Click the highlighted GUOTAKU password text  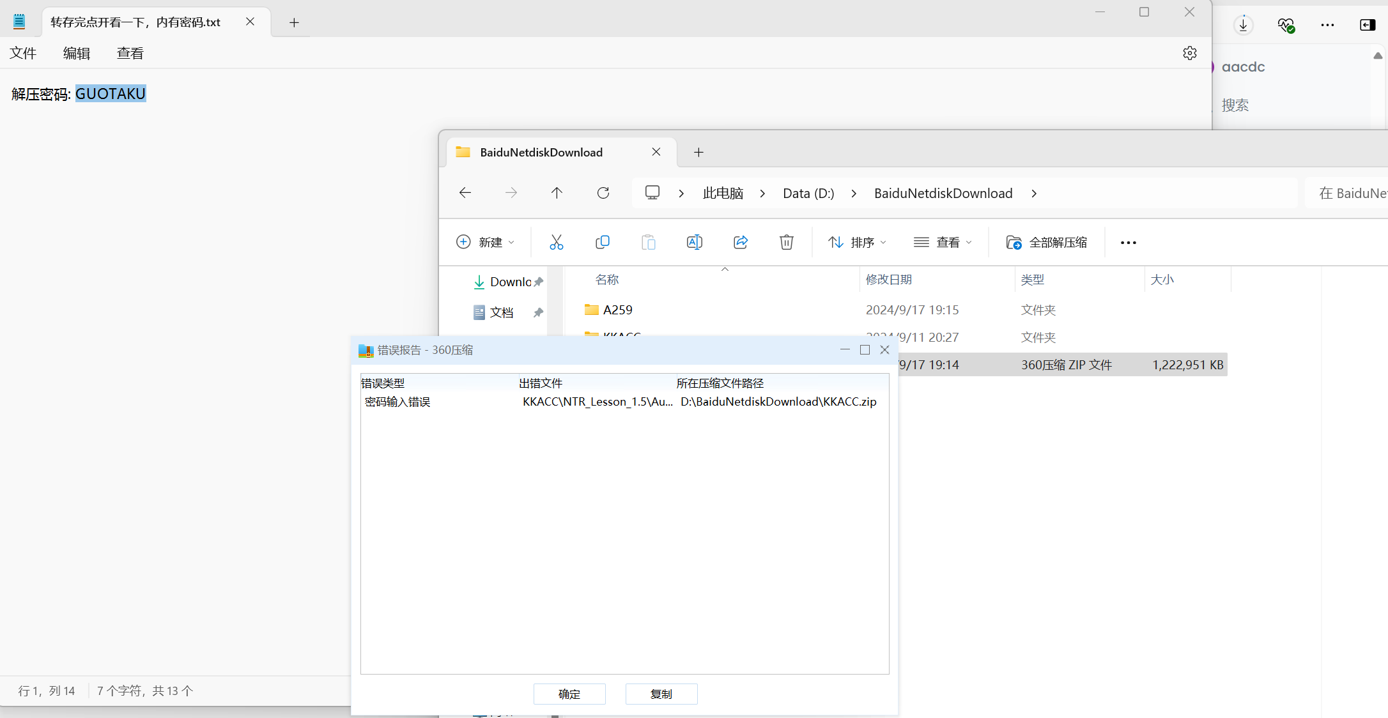click(111, 94)
